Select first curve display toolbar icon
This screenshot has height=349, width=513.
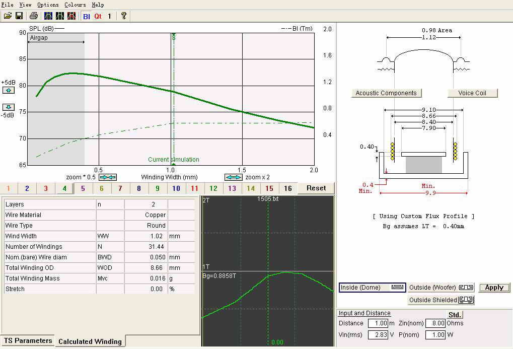(48, 16)
